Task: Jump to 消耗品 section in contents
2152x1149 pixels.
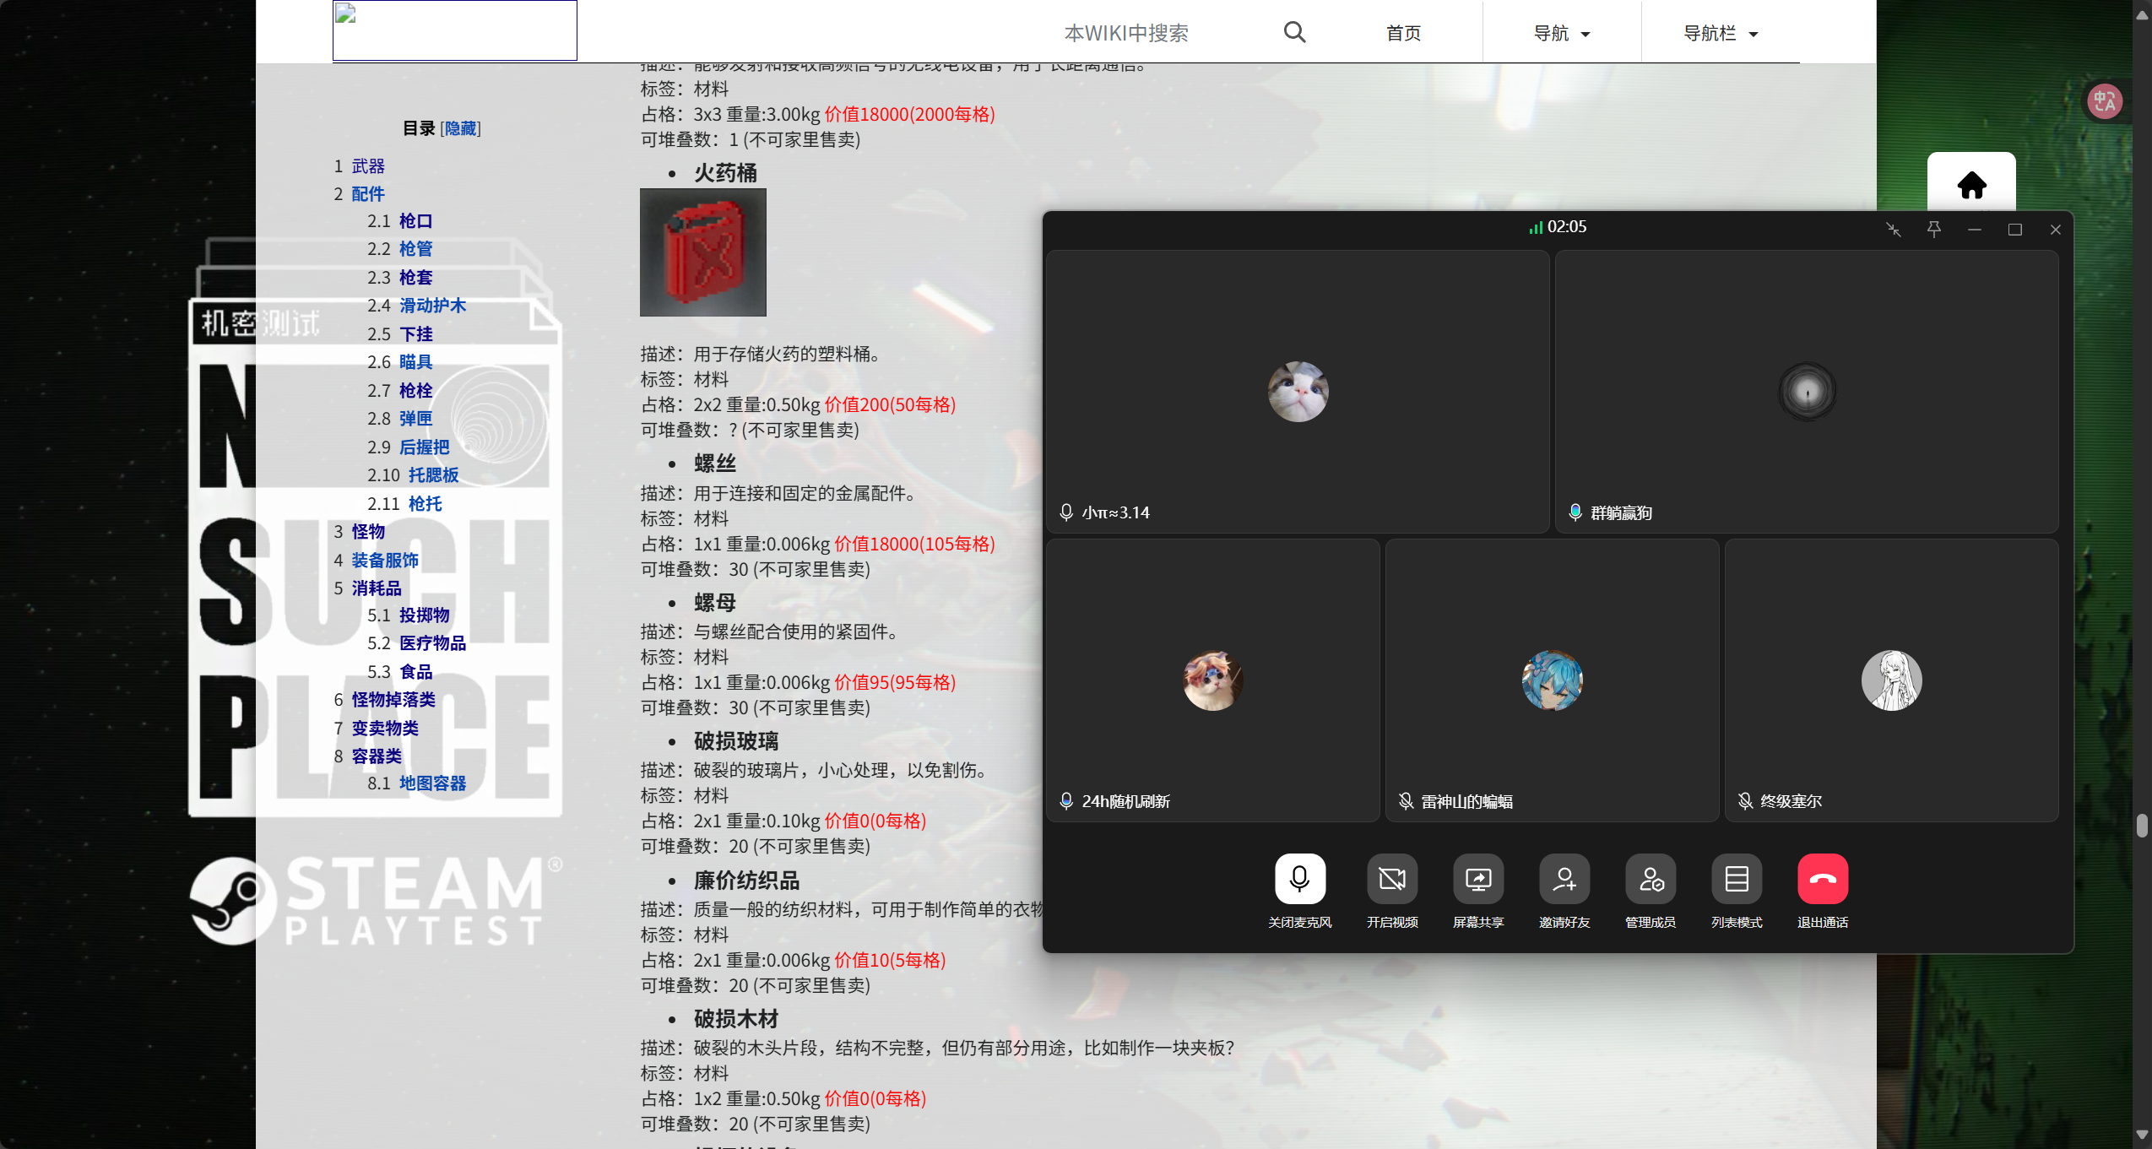Action: (377, 588)
